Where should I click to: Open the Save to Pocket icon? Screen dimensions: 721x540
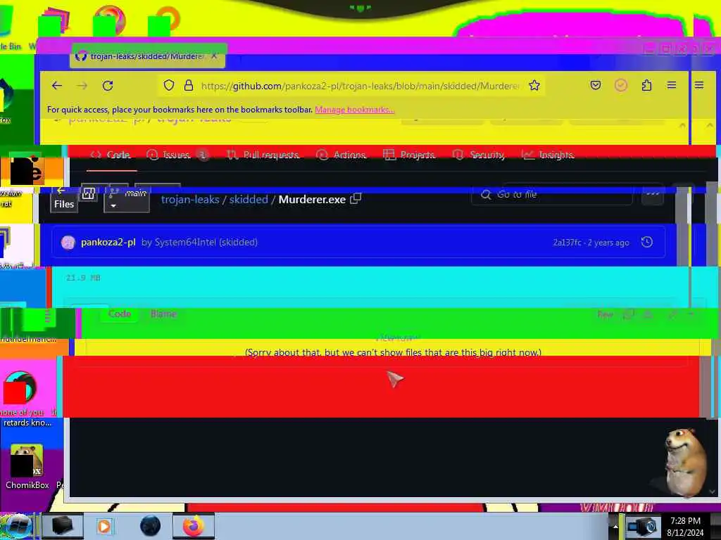coord(596,85)
